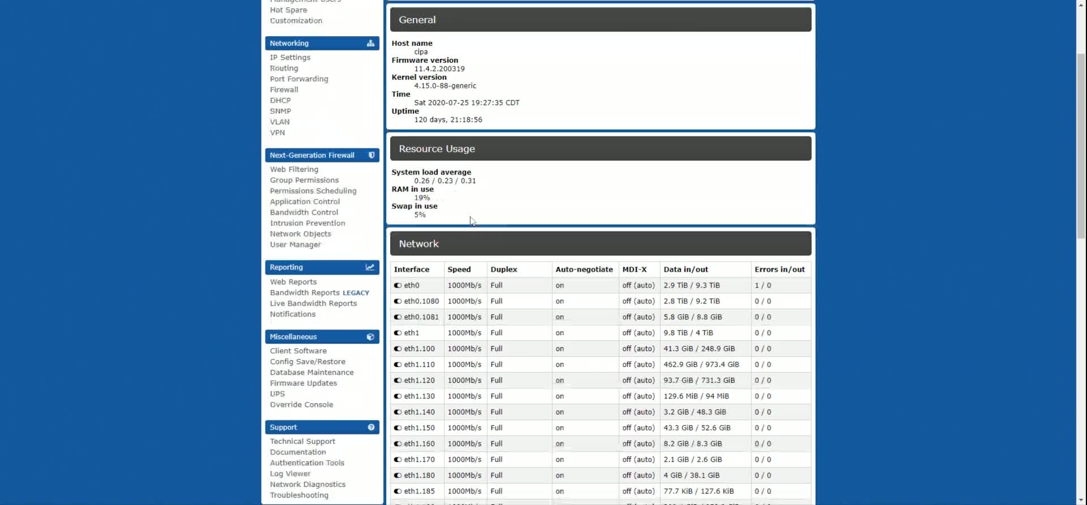Viewport: 1087px width, 505px height.
Task: Open the Reporting section header
Action: pyautogui.click(x=322, y=267)
